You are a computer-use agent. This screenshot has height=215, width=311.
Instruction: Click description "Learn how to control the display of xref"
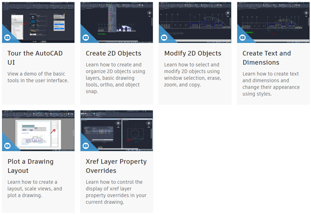click(116, 192)
